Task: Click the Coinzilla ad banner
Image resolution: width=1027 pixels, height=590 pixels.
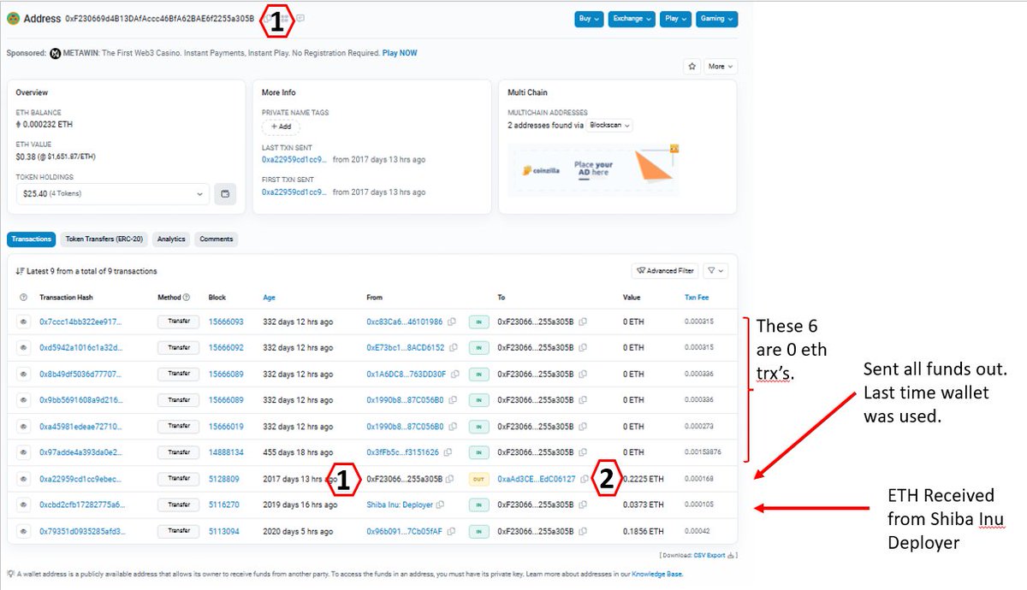Action: tap(592, 168)
